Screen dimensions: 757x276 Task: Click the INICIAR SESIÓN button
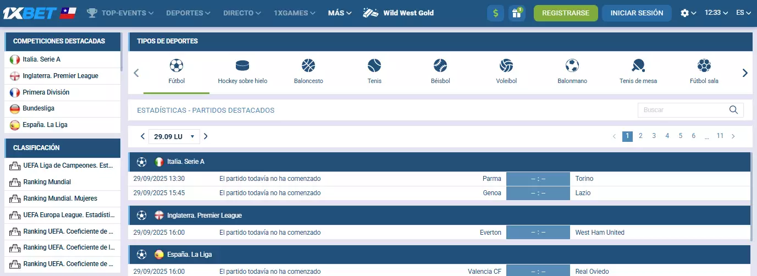click(x=637, y=13)
